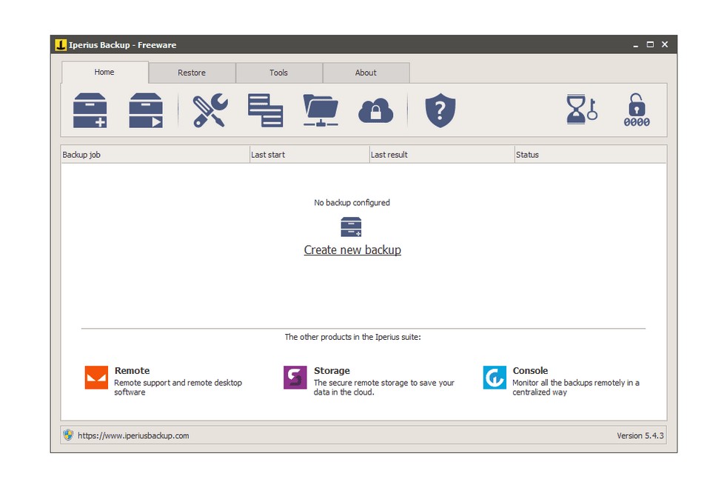Screen dimensions: 727x485
Task: Minimize the Iperius Backup window
Action: point(636,44)
